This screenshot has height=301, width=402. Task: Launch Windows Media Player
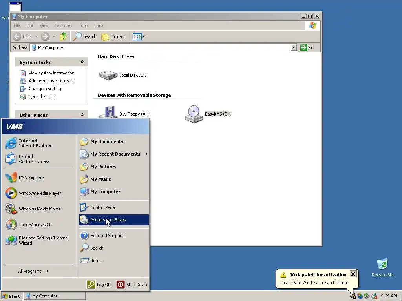pos(40,193)
